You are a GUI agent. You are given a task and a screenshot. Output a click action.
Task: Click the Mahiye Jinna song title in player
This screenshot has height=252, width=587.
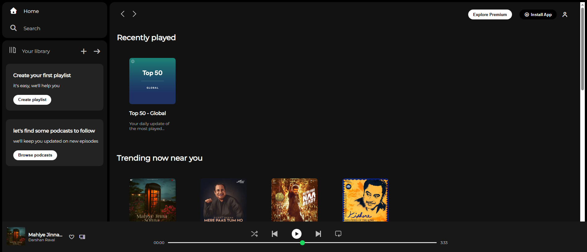tap(45, 235)
